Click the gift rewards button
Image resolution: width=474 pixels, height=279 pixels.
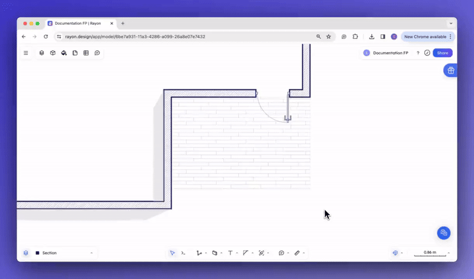point(450,70)
